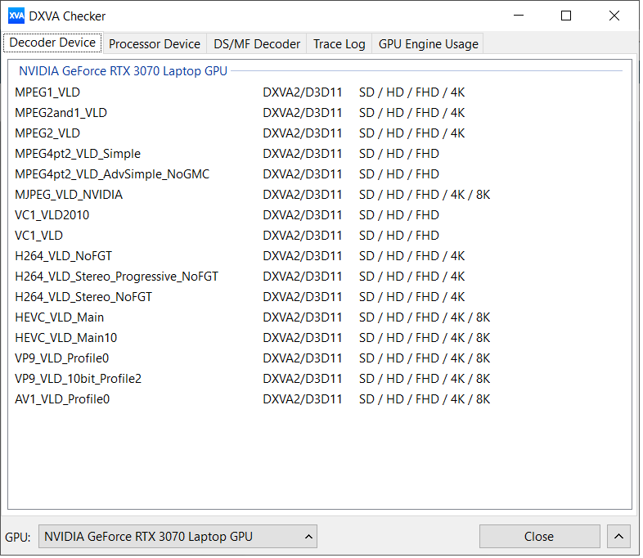Switch to the Decoder Device tab
This screenshot has height=558, width=643.
click(x=52, y=43)
